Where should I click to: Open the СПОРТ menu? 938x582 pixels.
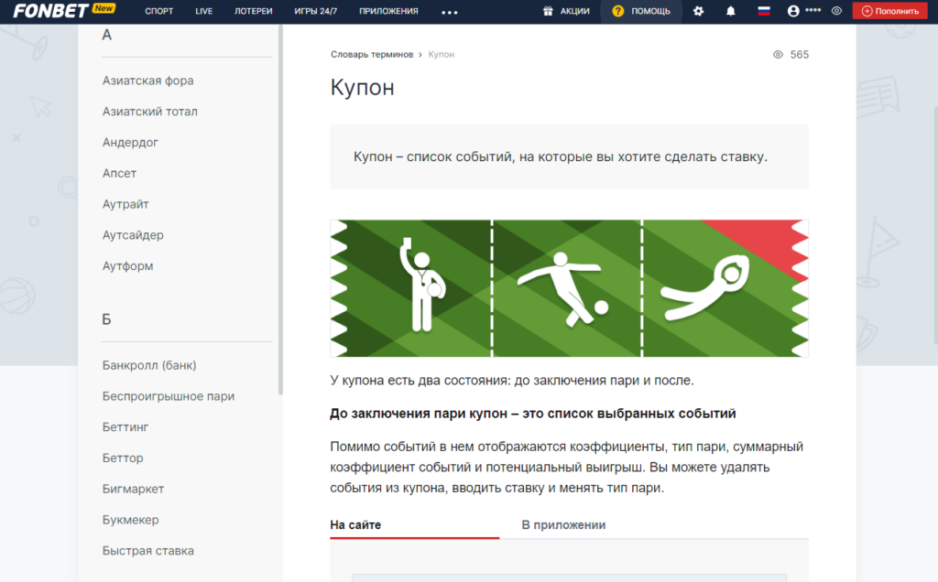pyautogui.click(x=159, y=11)
